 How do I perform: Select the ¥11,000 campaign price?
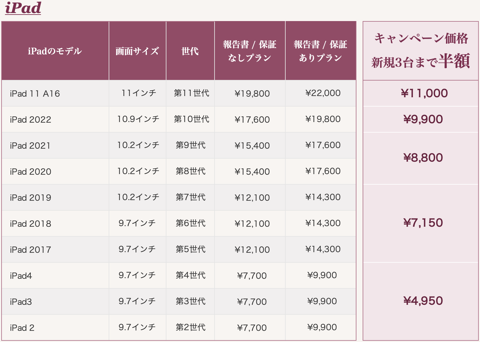click(x=424, y=93)
